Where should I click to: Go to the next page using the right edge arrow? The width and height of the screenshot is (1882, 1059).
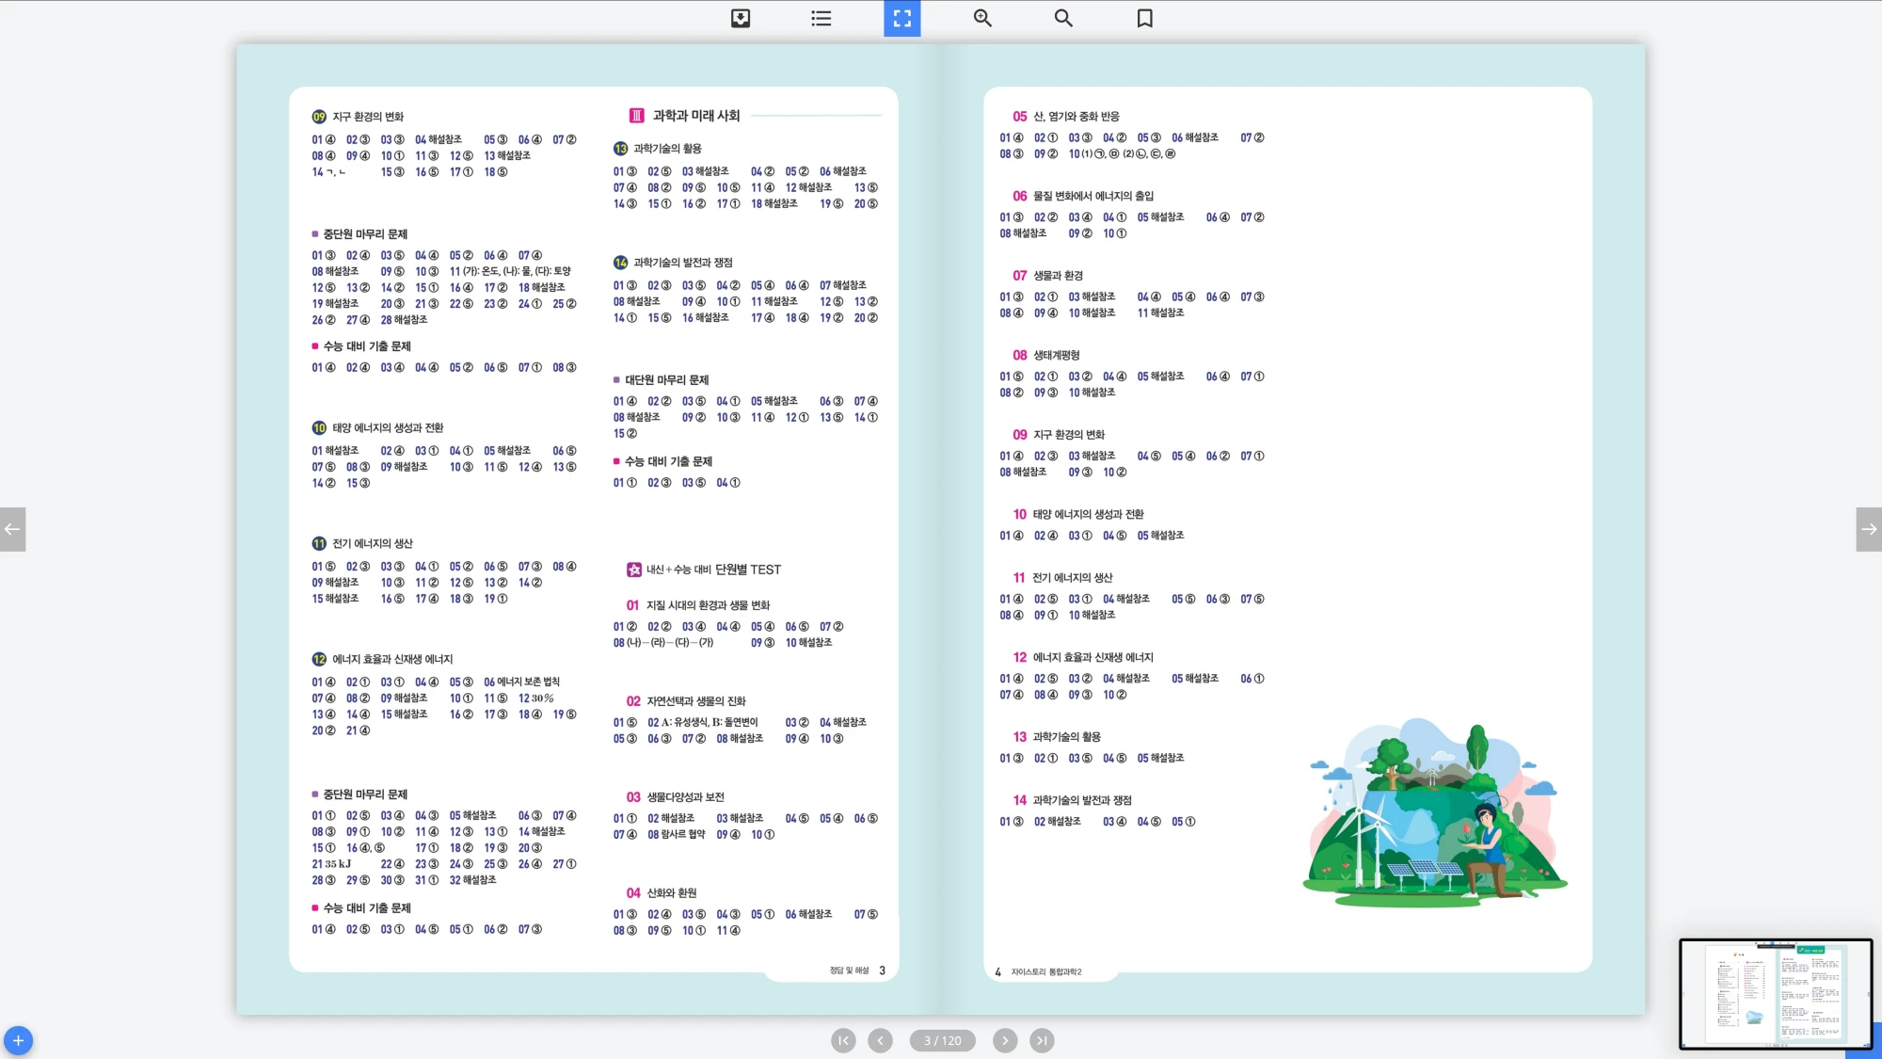pyautogui.click(x=1869, y=529)
